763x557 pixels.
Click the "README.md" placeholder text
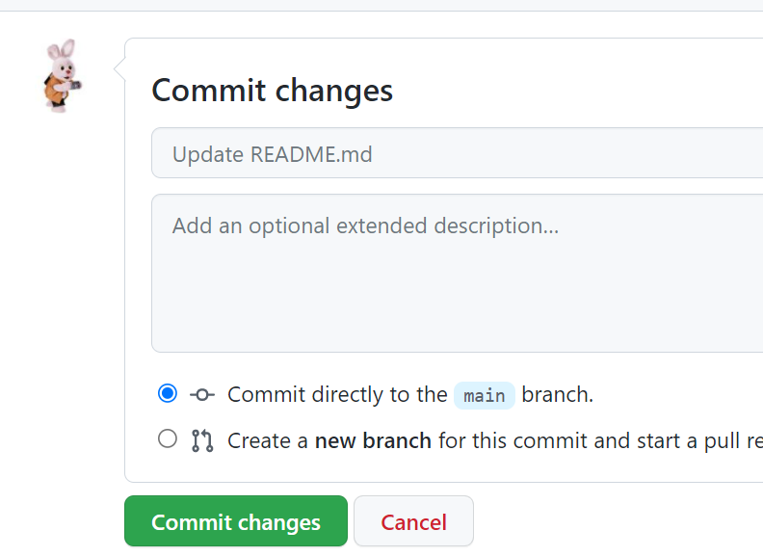(311, 154)
